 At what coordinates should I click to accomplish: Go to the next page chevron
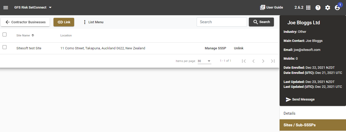(x=263, y=61)
